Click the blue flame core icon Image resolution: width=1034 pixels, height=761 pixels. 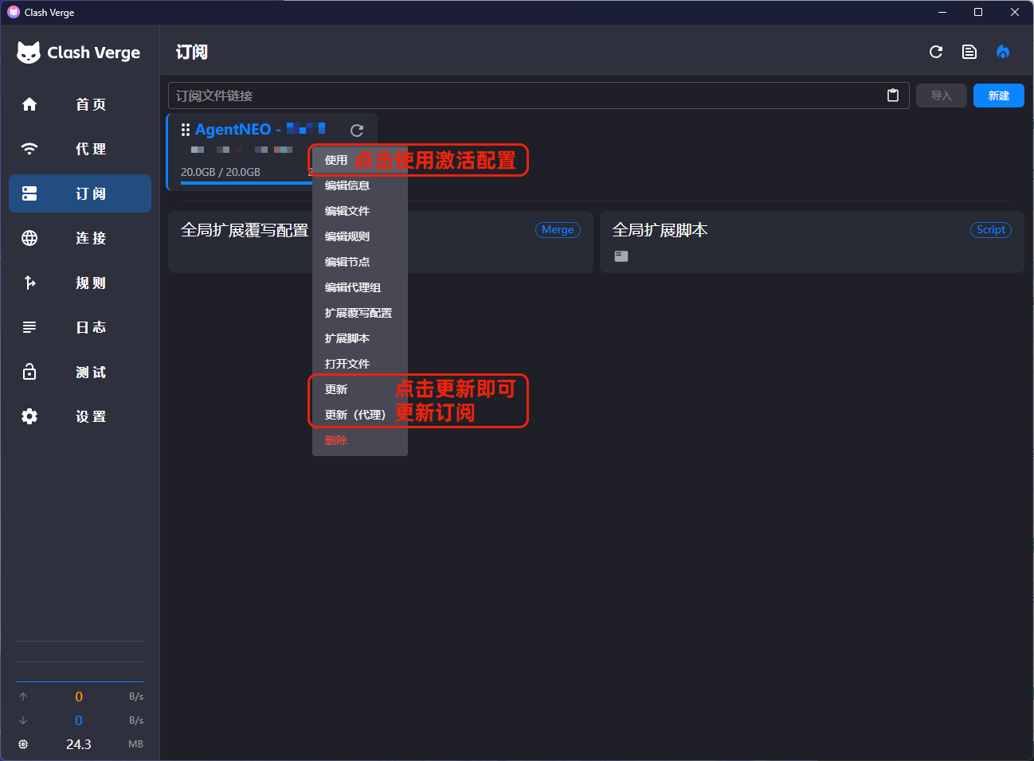(1003, 52)
